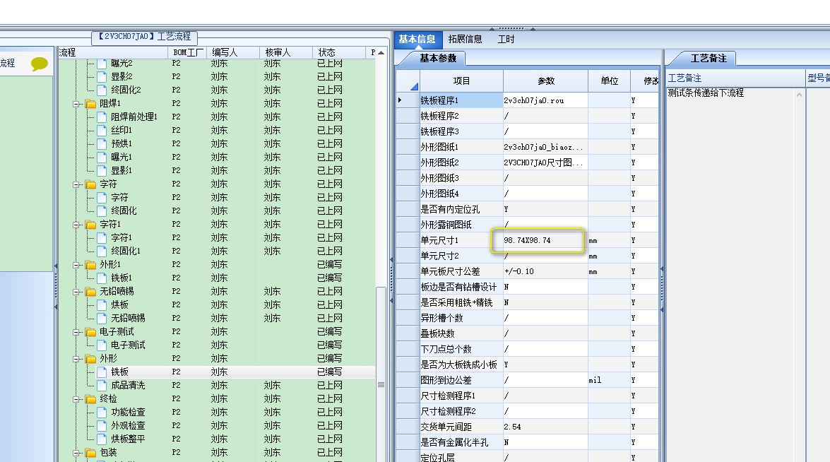Click the 参数 column header
830x462 pixels.
(546, 81)
